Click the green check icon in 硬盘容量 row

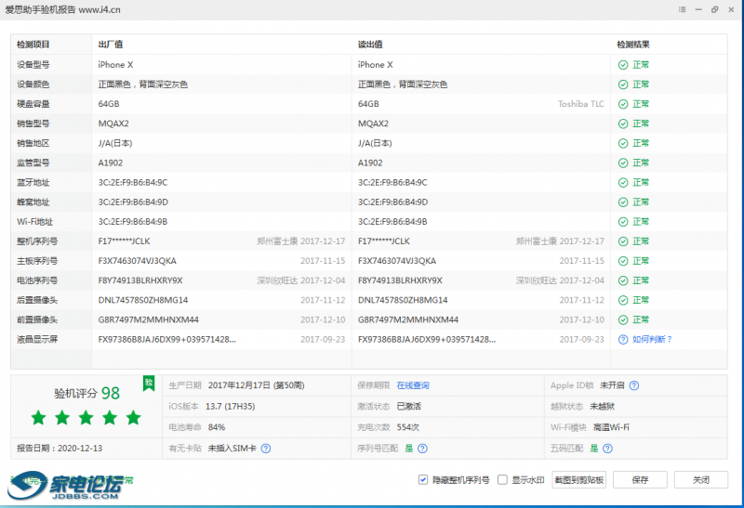pos(623,104)
